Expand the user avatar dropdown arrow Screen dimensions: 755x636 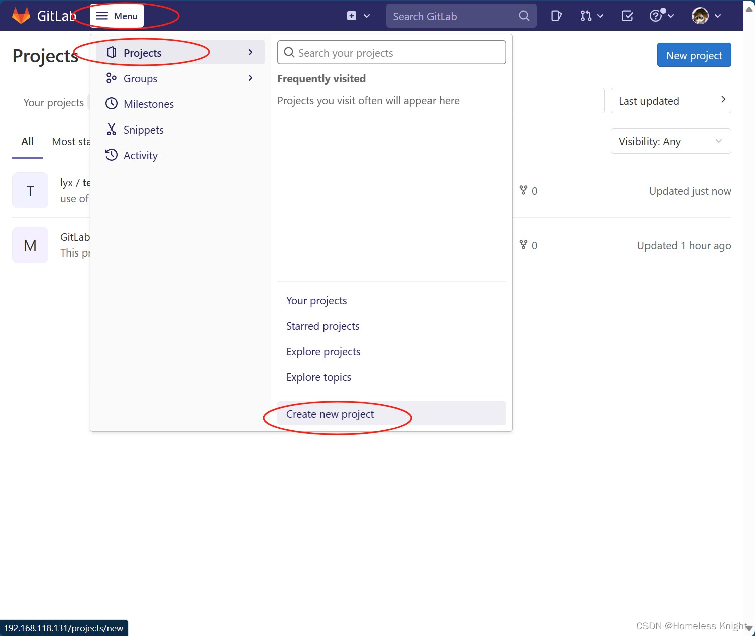click(x=718, y=16)
